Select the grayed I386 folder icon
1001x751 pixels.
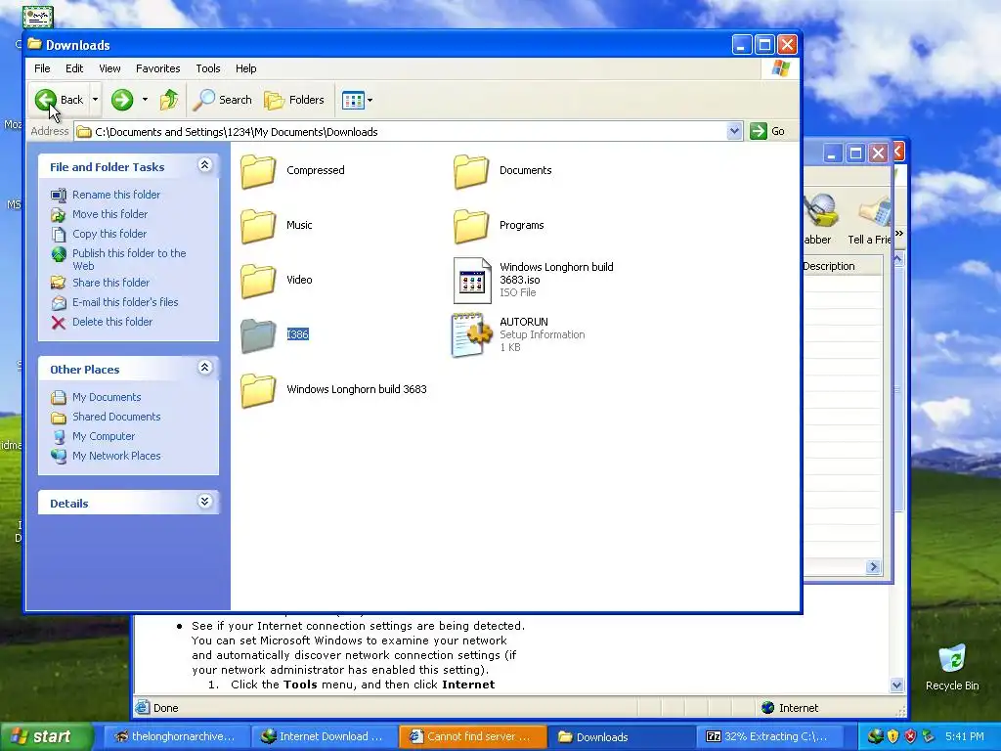pos(258,335)
